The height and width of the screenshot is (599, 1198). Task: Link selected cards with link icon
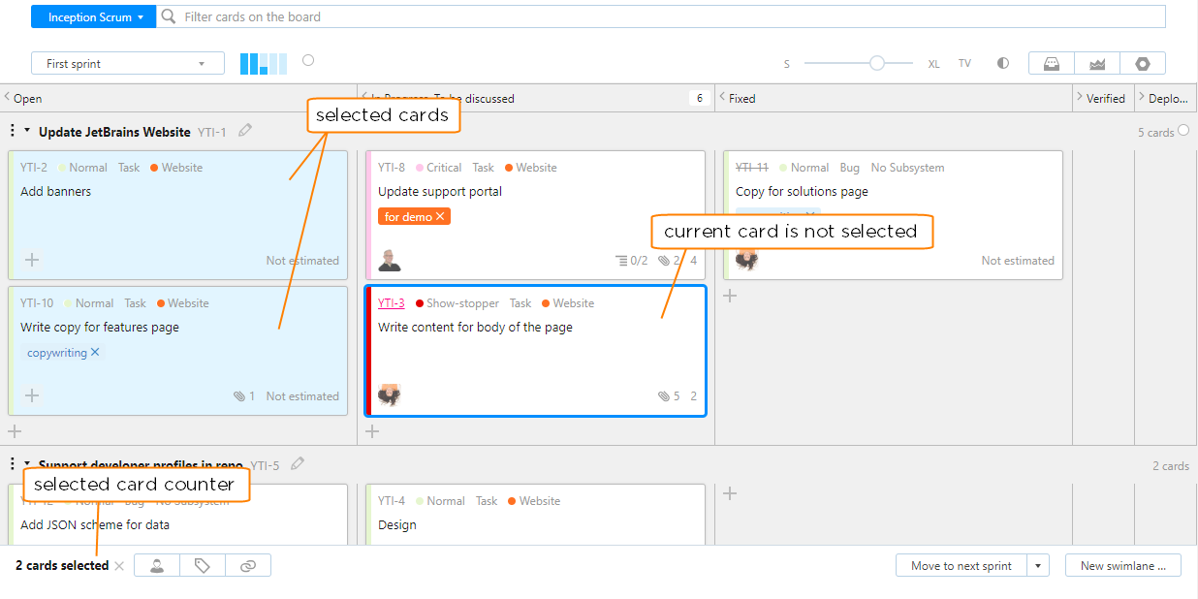(248, 566)
